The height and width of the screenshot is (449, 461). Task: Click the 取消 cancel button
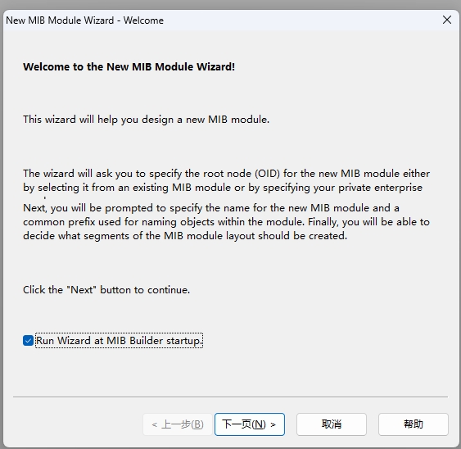click(x=332, y=424)
